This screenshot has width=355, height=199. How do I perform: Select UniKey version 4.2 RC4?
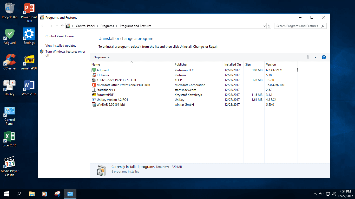coord(112,99)
